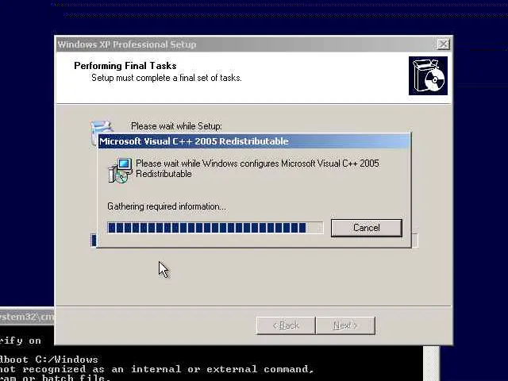Screen dimensions: 508x381
Task: Click the command prompt window title bar
Action: click(27, 316)
